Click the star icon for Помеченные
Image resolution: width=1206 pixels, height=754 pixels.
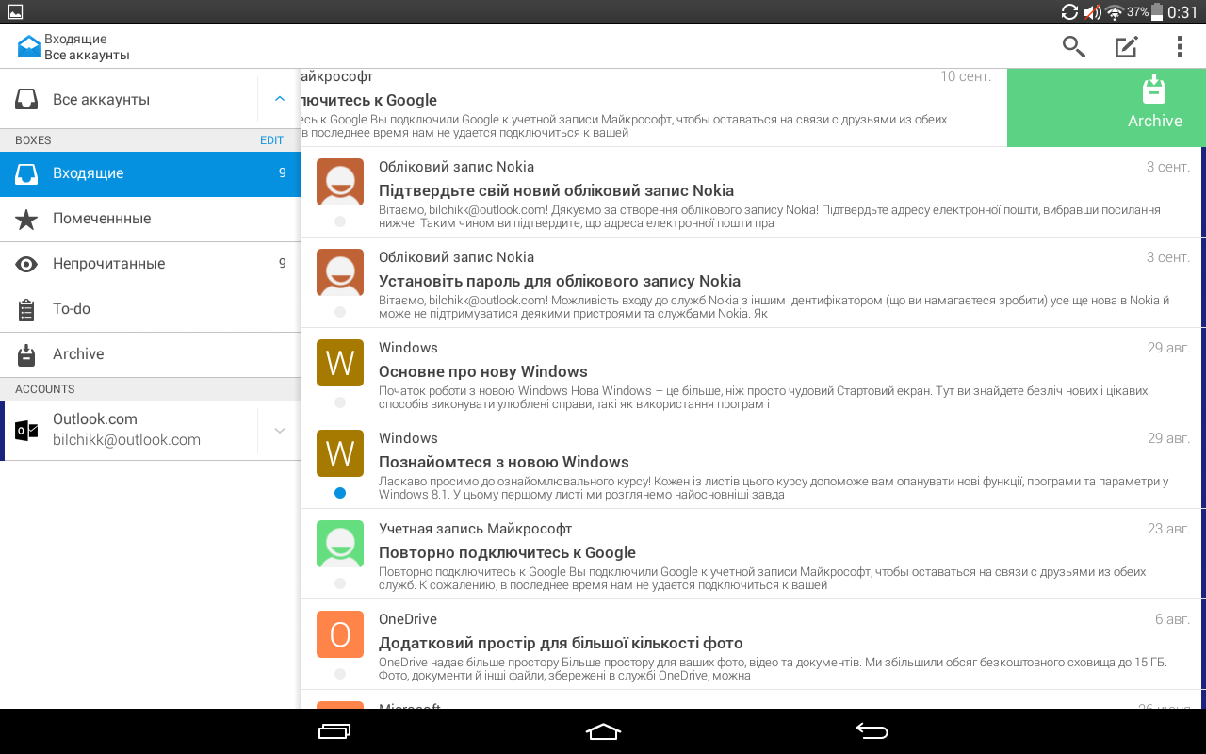coord(26,219)
